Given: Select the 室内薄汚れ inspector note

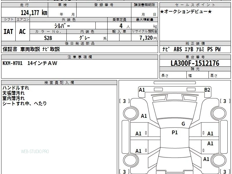Looking at the screenshot, I should coord(13,98).
